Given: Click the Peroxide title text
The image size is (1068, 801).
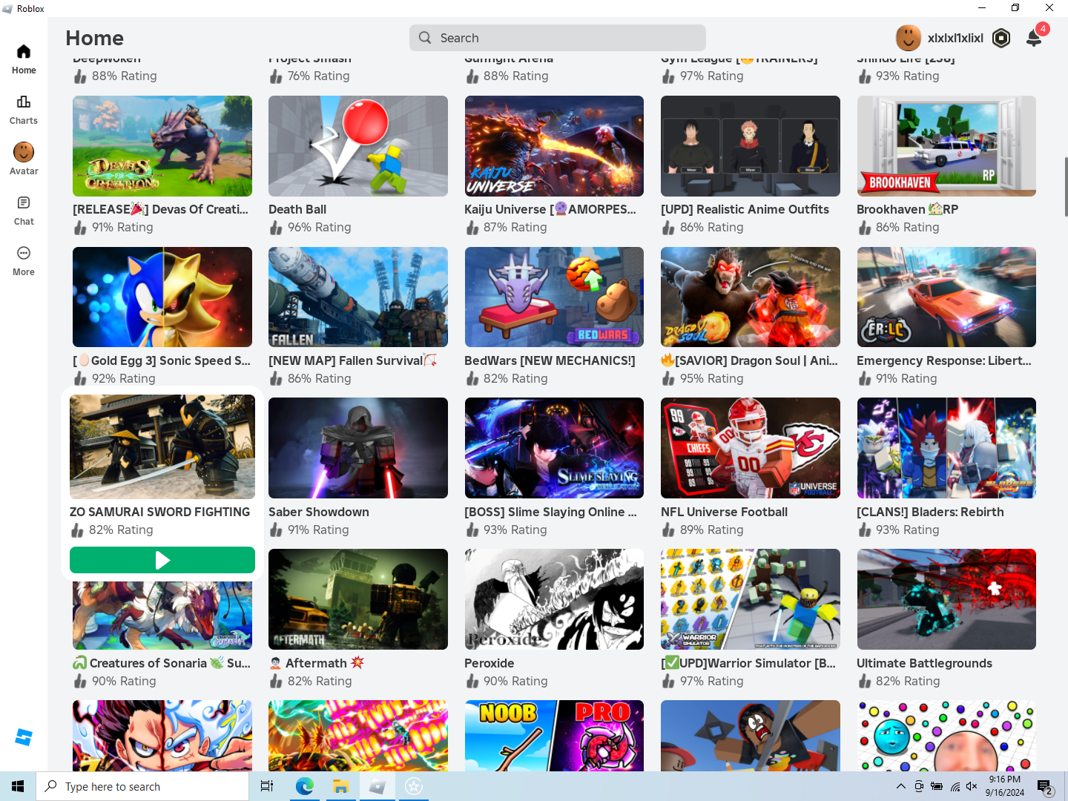Looking at the screenshot, I should pos(489,663).
